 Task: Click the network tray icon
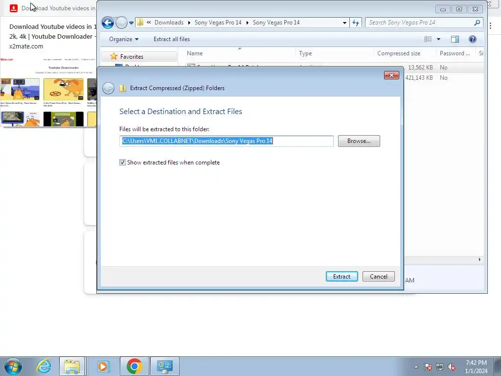[440, 367]
